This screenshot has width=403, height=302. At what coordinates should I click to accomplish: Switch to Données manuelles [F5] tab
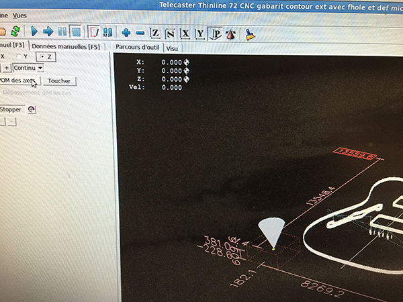(x=66, y=46)
